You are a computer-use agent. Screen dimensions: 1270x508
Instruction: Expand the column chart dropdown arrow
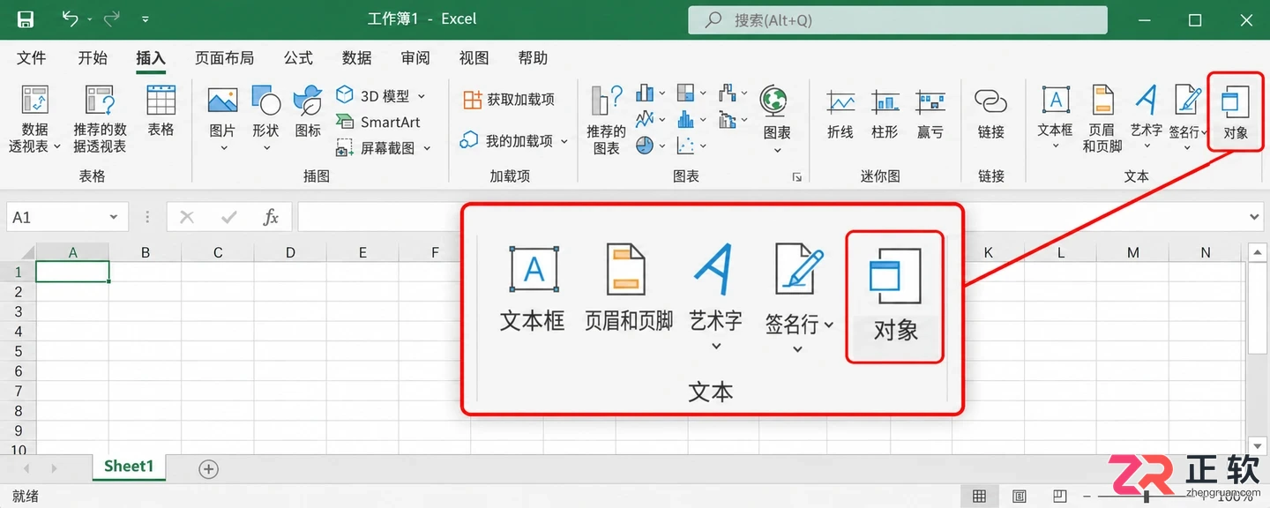coord(661,93)
